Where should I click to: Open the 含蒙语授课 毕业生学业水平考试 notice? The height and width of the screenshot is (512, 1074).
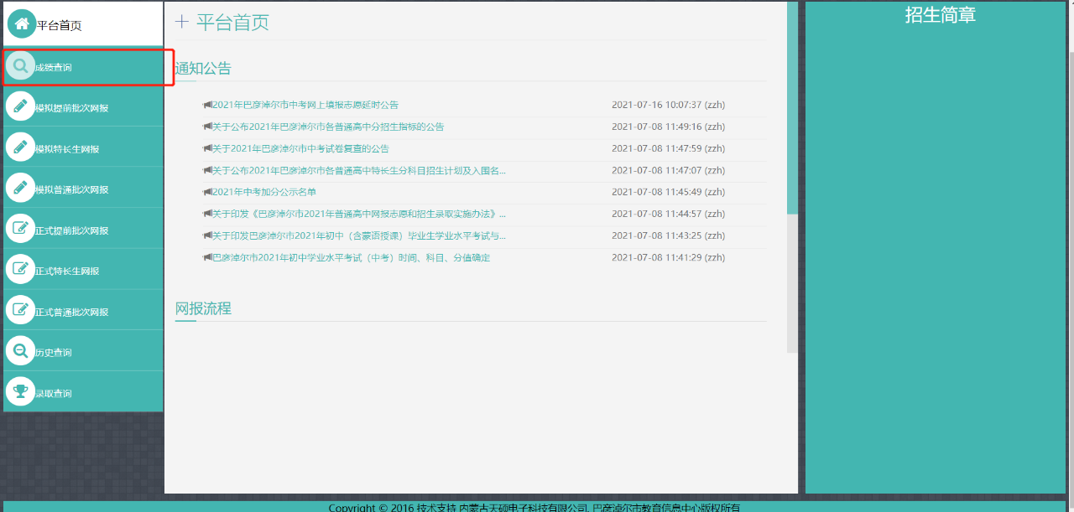(358, 235)
